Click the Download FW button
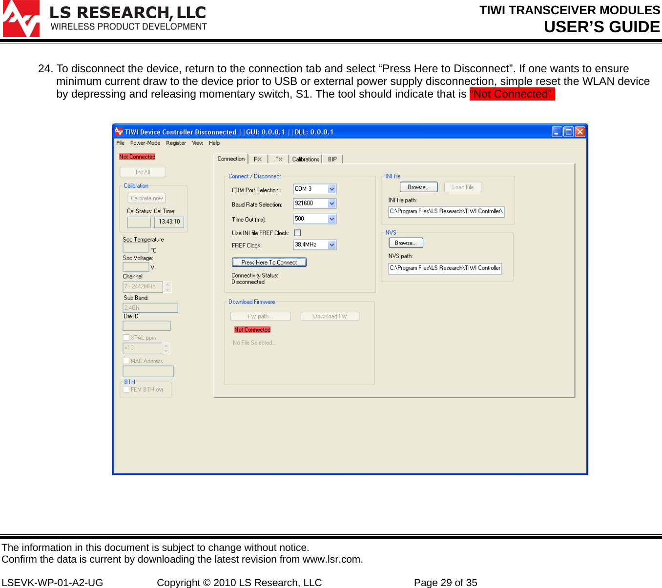 [x=330, y=316]
